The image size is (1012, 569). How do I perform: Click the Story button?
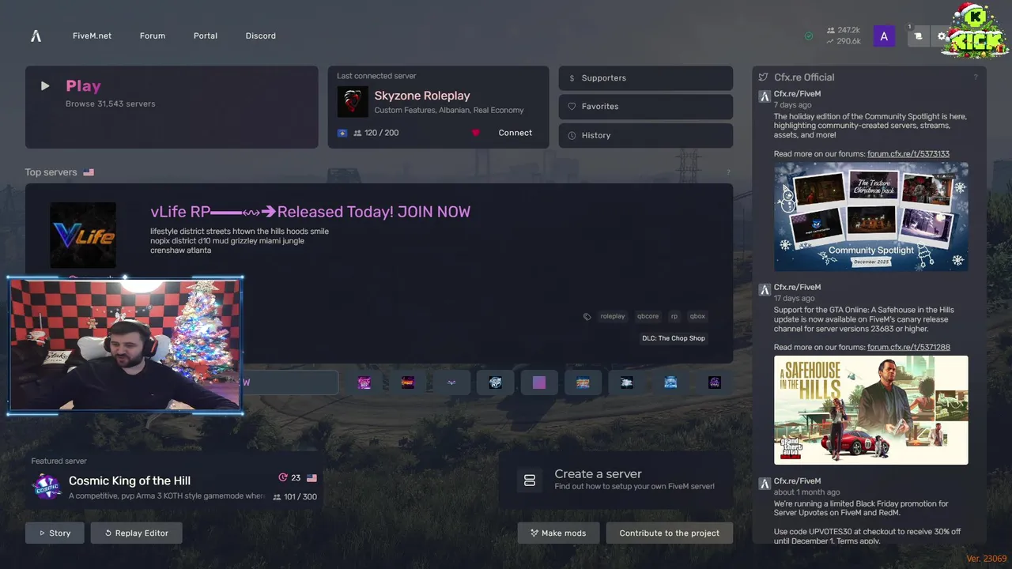(55, 533)
